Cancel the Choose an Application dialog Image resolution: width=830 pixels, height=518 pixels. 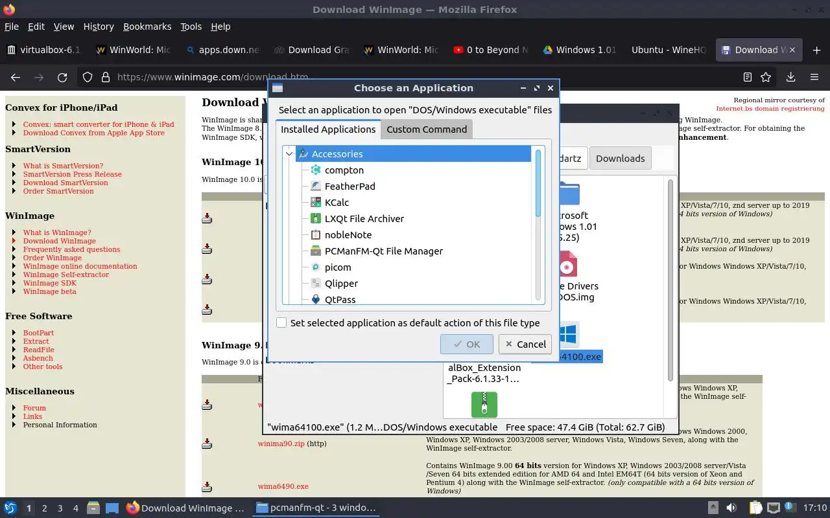click(x=525, y=344)
